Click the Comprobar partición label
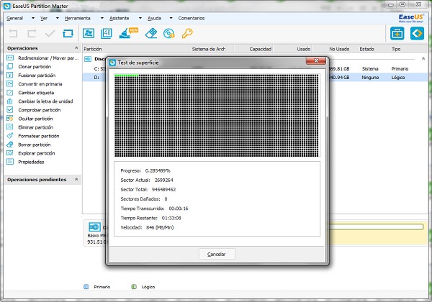The height and width of the screenshot is (302, 432). (40, 110)
